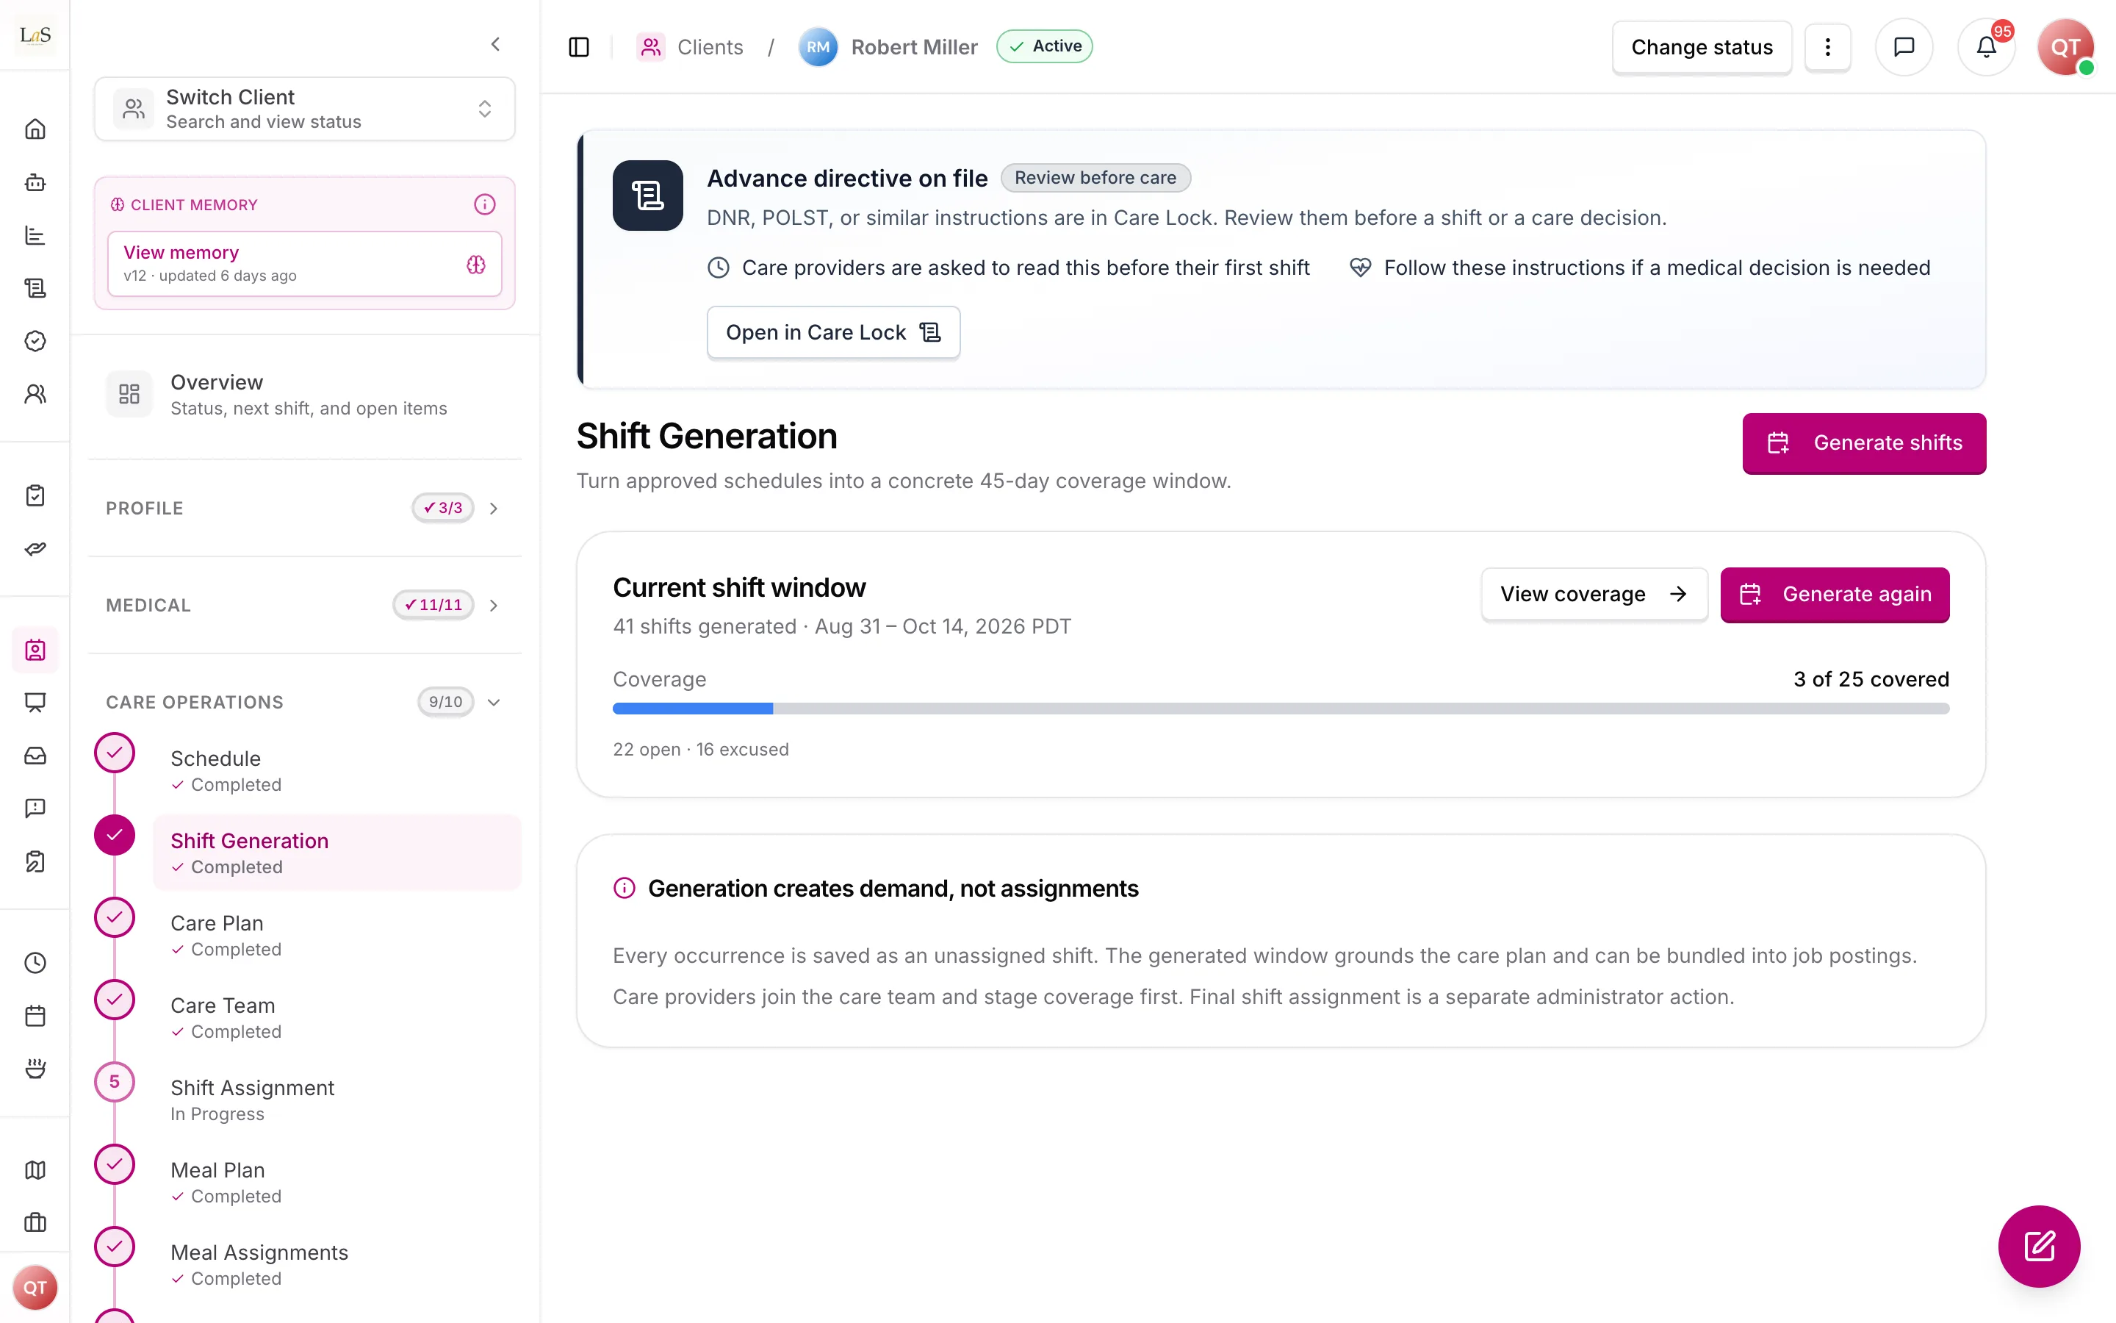Click the Coverage progress bar
Screen dimensions: 2116x1323
pyautogui.click(x=1281, y=709)
